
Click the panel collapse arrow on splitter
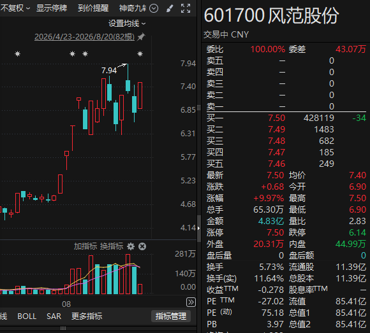tap(198, 228)
